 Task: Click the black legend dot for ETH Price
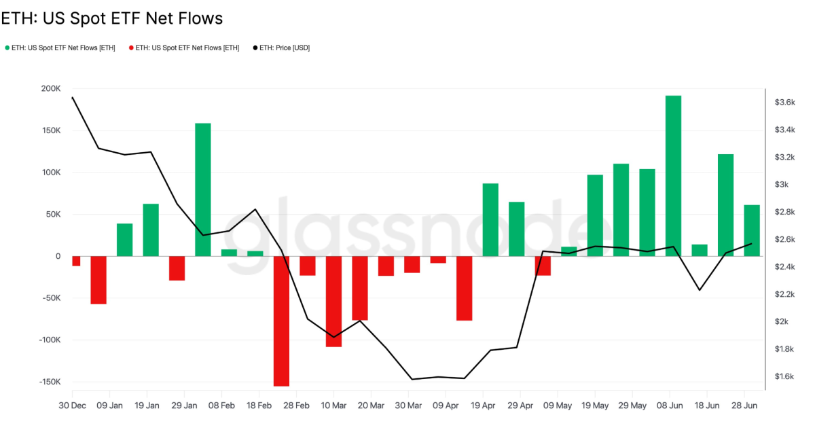click(x=255, y=48)
